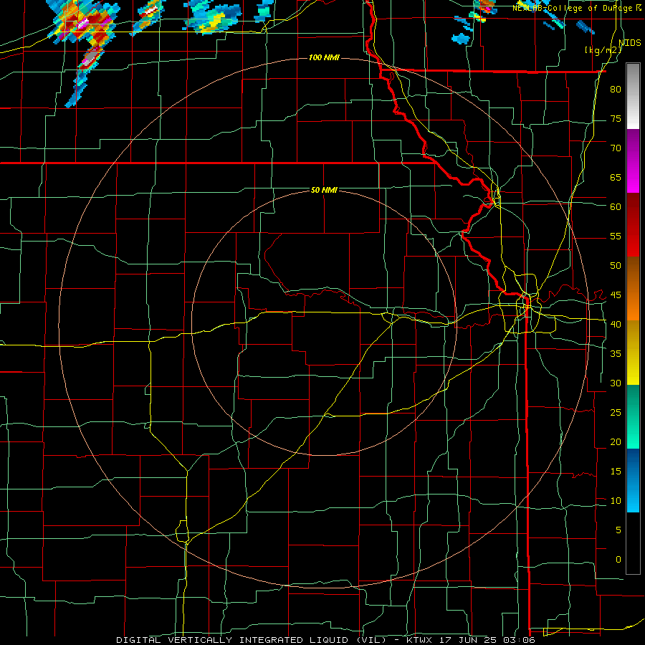Click the scale value "65"
The image size is (645, 645).
tap(616, 178)
